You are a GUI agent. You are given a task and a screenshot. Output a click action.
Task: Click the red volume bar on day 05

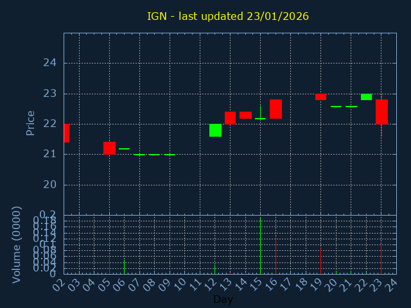(109, 264)
